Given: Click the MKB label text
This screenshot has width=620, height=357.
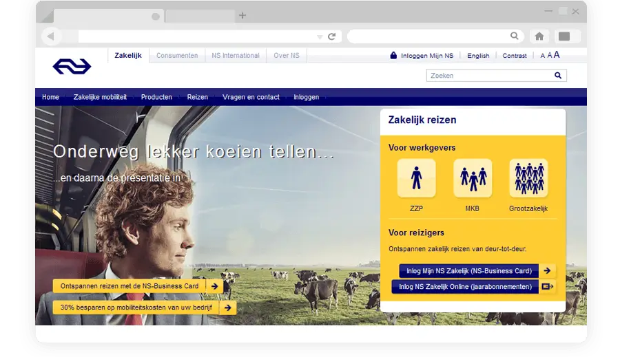Looking at the screenshot, I should [x=472, y=208].
